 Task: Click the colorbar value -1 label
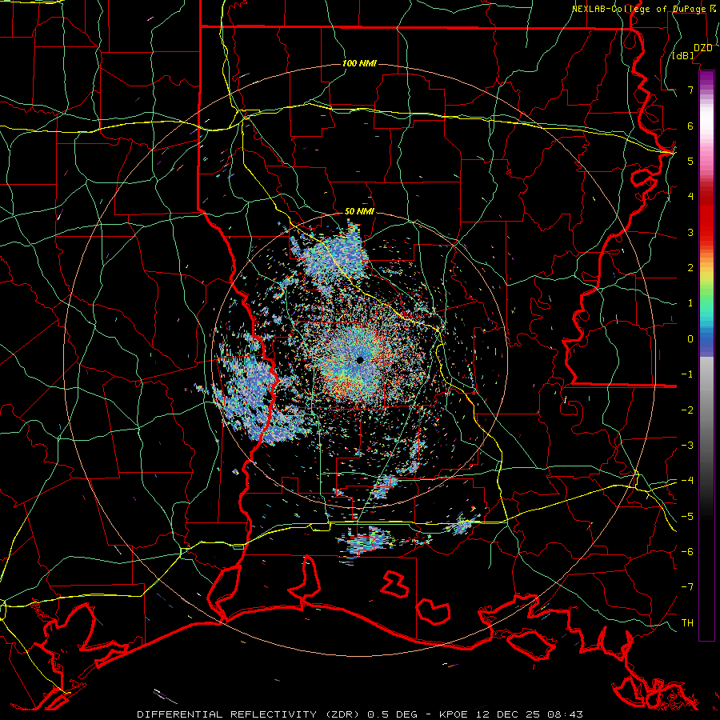[x=687, y=374]
